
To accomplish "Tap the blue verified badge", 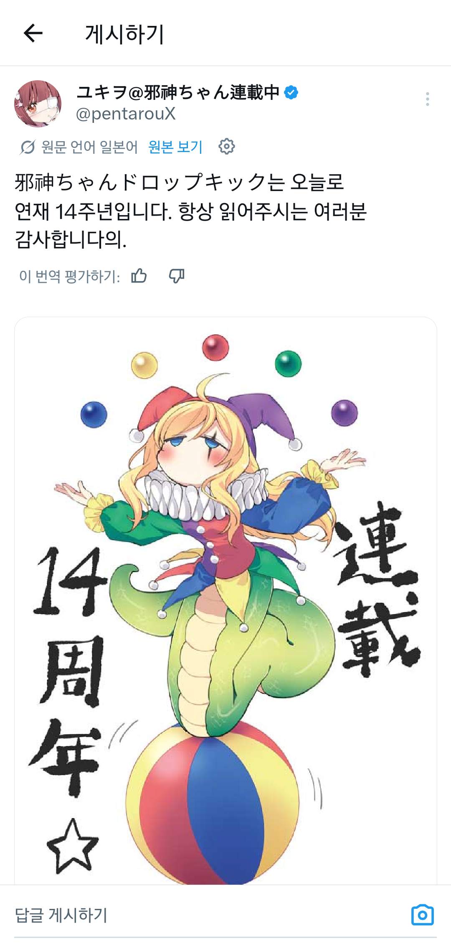I will point(291,92).
